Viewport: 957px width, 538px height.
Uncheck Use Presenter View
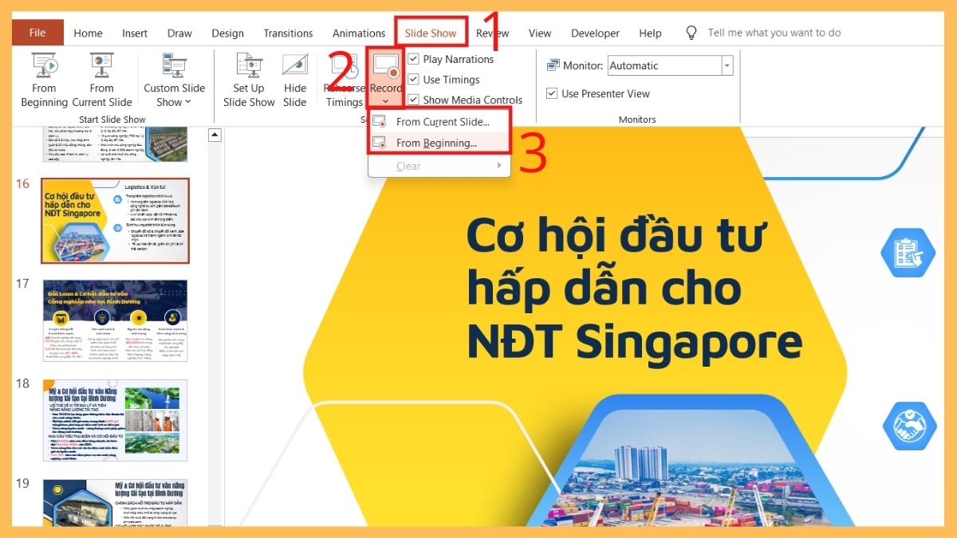pos(551,93)
